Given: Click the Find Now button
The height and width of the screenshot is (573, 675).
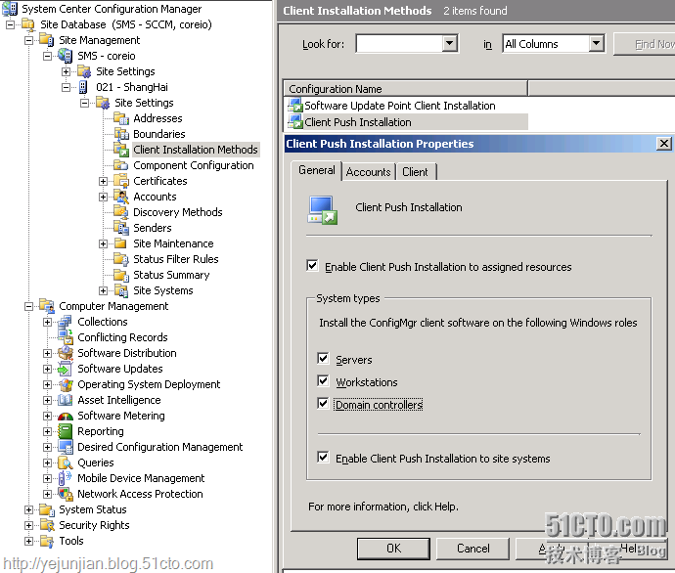Looking at the screenshot, I should click(x=645, y=44).
